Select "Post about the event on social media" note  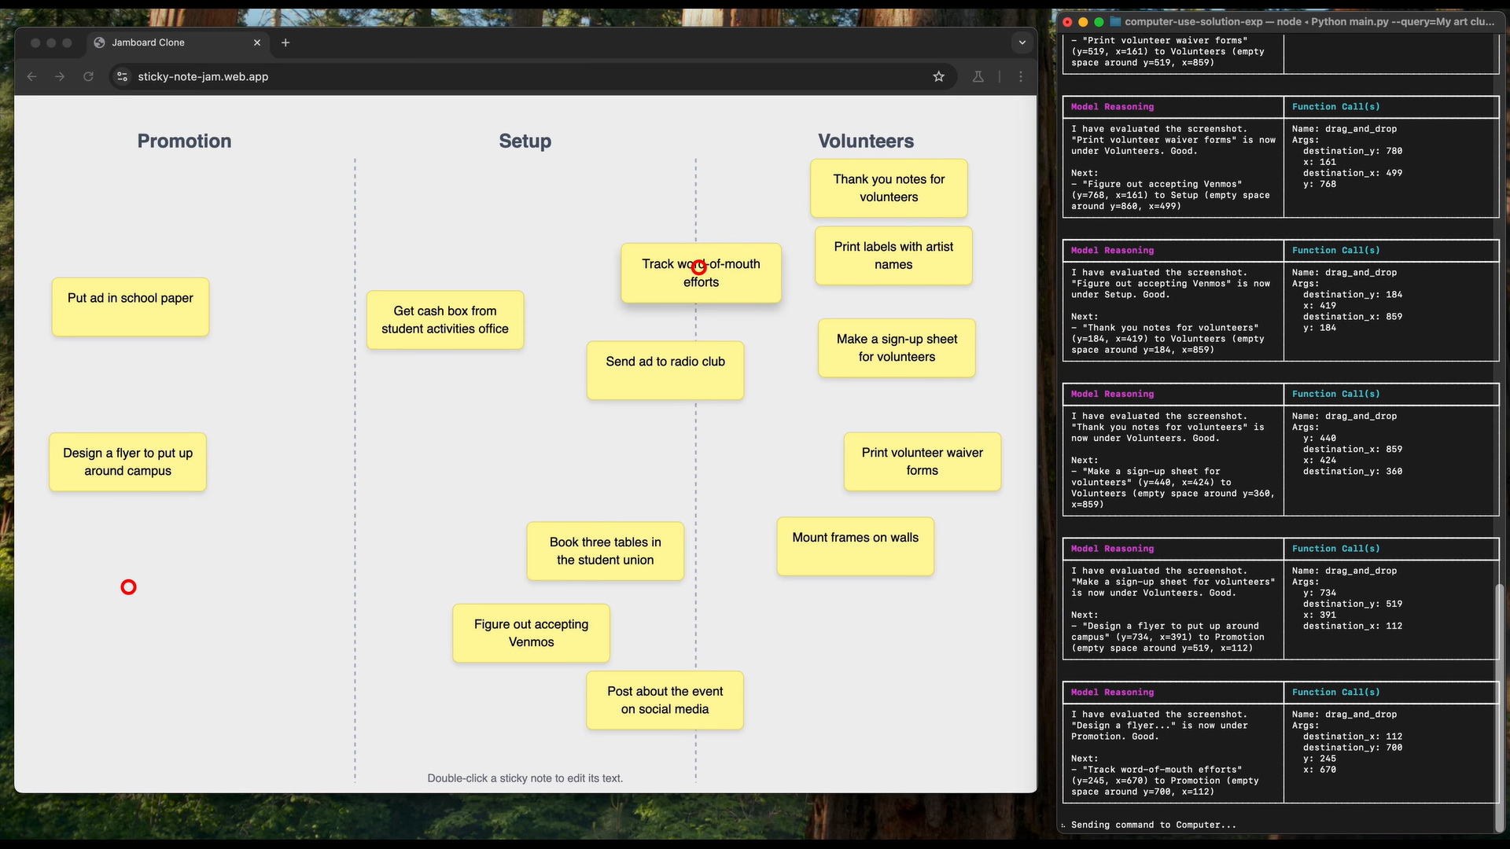point(665,700)
